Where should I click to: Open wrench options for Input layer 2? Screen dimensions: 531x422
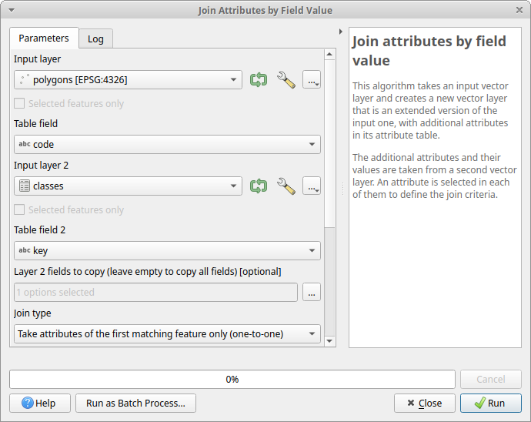click(x=286, y=186)
